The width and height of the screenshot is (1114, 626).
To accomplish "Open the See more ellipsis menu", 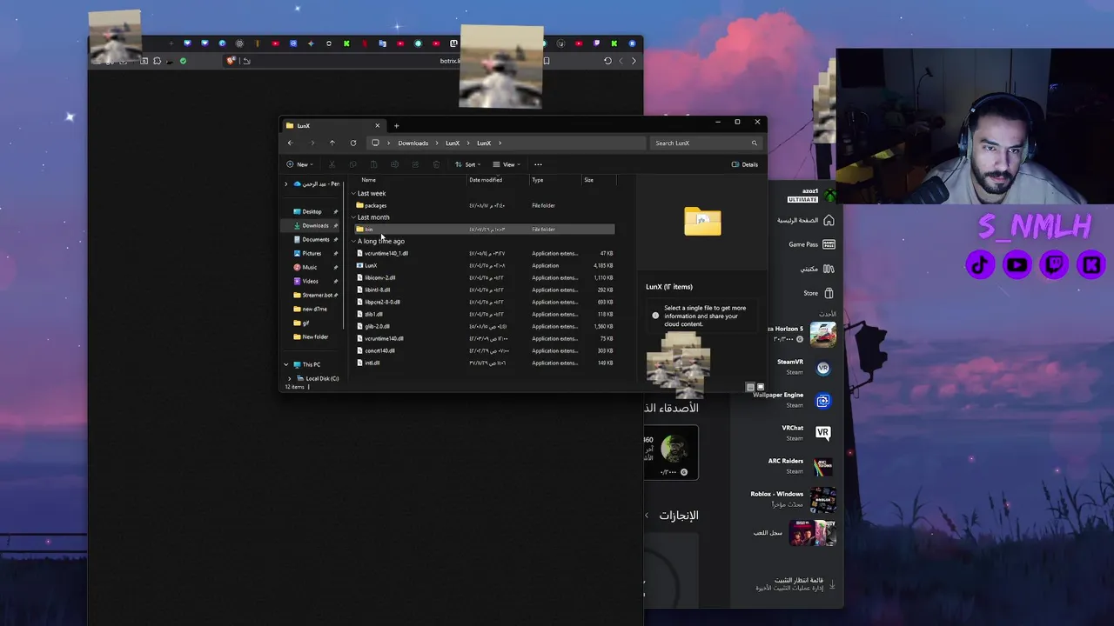I will [538, 164].
